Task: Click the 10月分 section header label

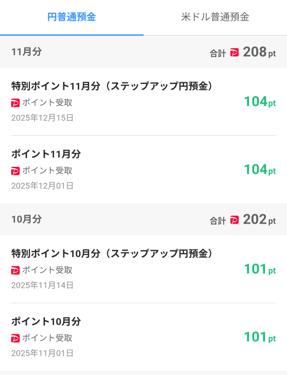Action: pos(26,219)
